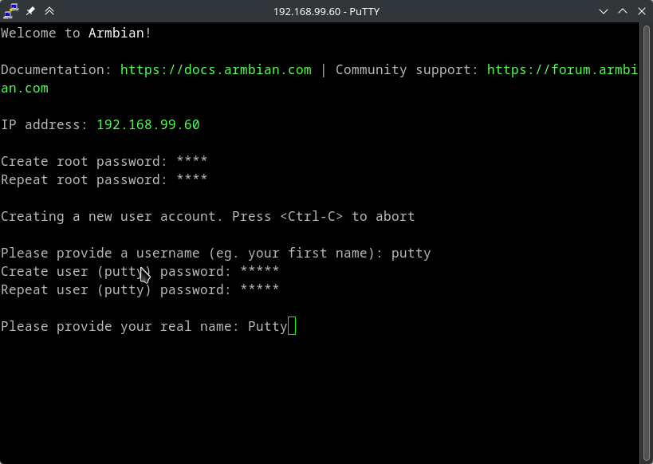653x464 pixels.
Task: Click the Repeat root password asterisks
Action: pos(191,179)
